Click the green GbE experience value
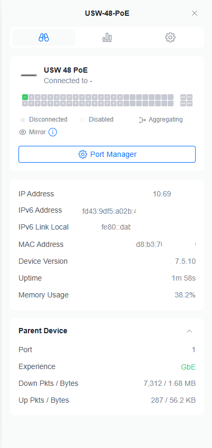Viewport: 212px width, 448px height. coord(188,367)
